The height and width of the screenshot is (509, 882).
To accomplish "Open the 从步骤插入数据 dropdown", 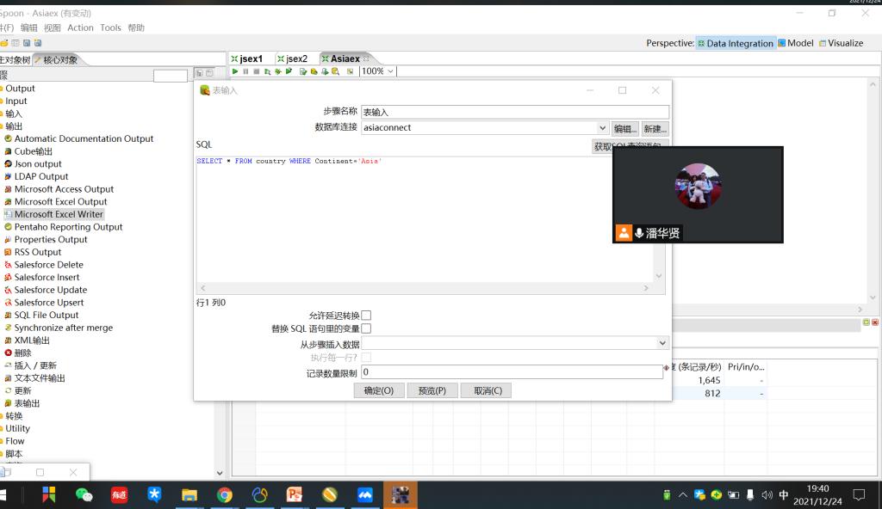I will click(x=662, y=343).
